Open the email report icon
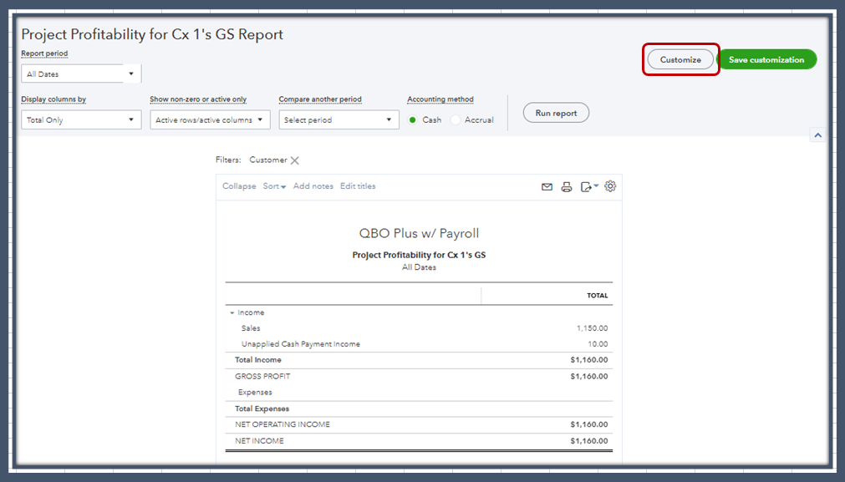Image resolution: width=845 pixels, height=482 pixels. coord(547,185)
